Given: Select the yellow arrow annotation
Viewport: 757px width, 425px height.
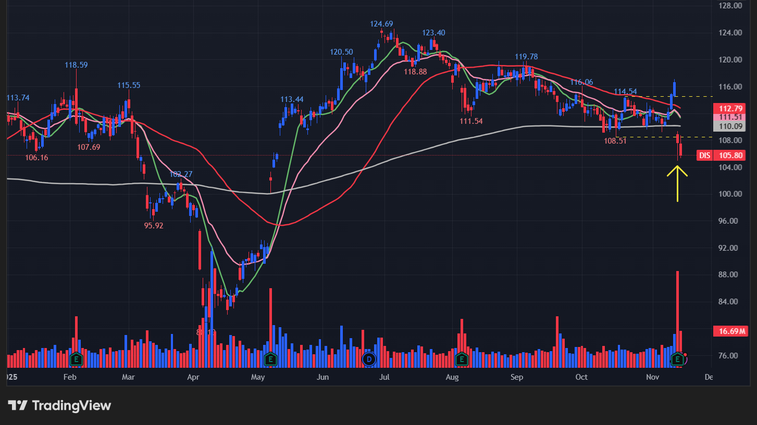Looking at the screenshot, I should click(677, 183).
